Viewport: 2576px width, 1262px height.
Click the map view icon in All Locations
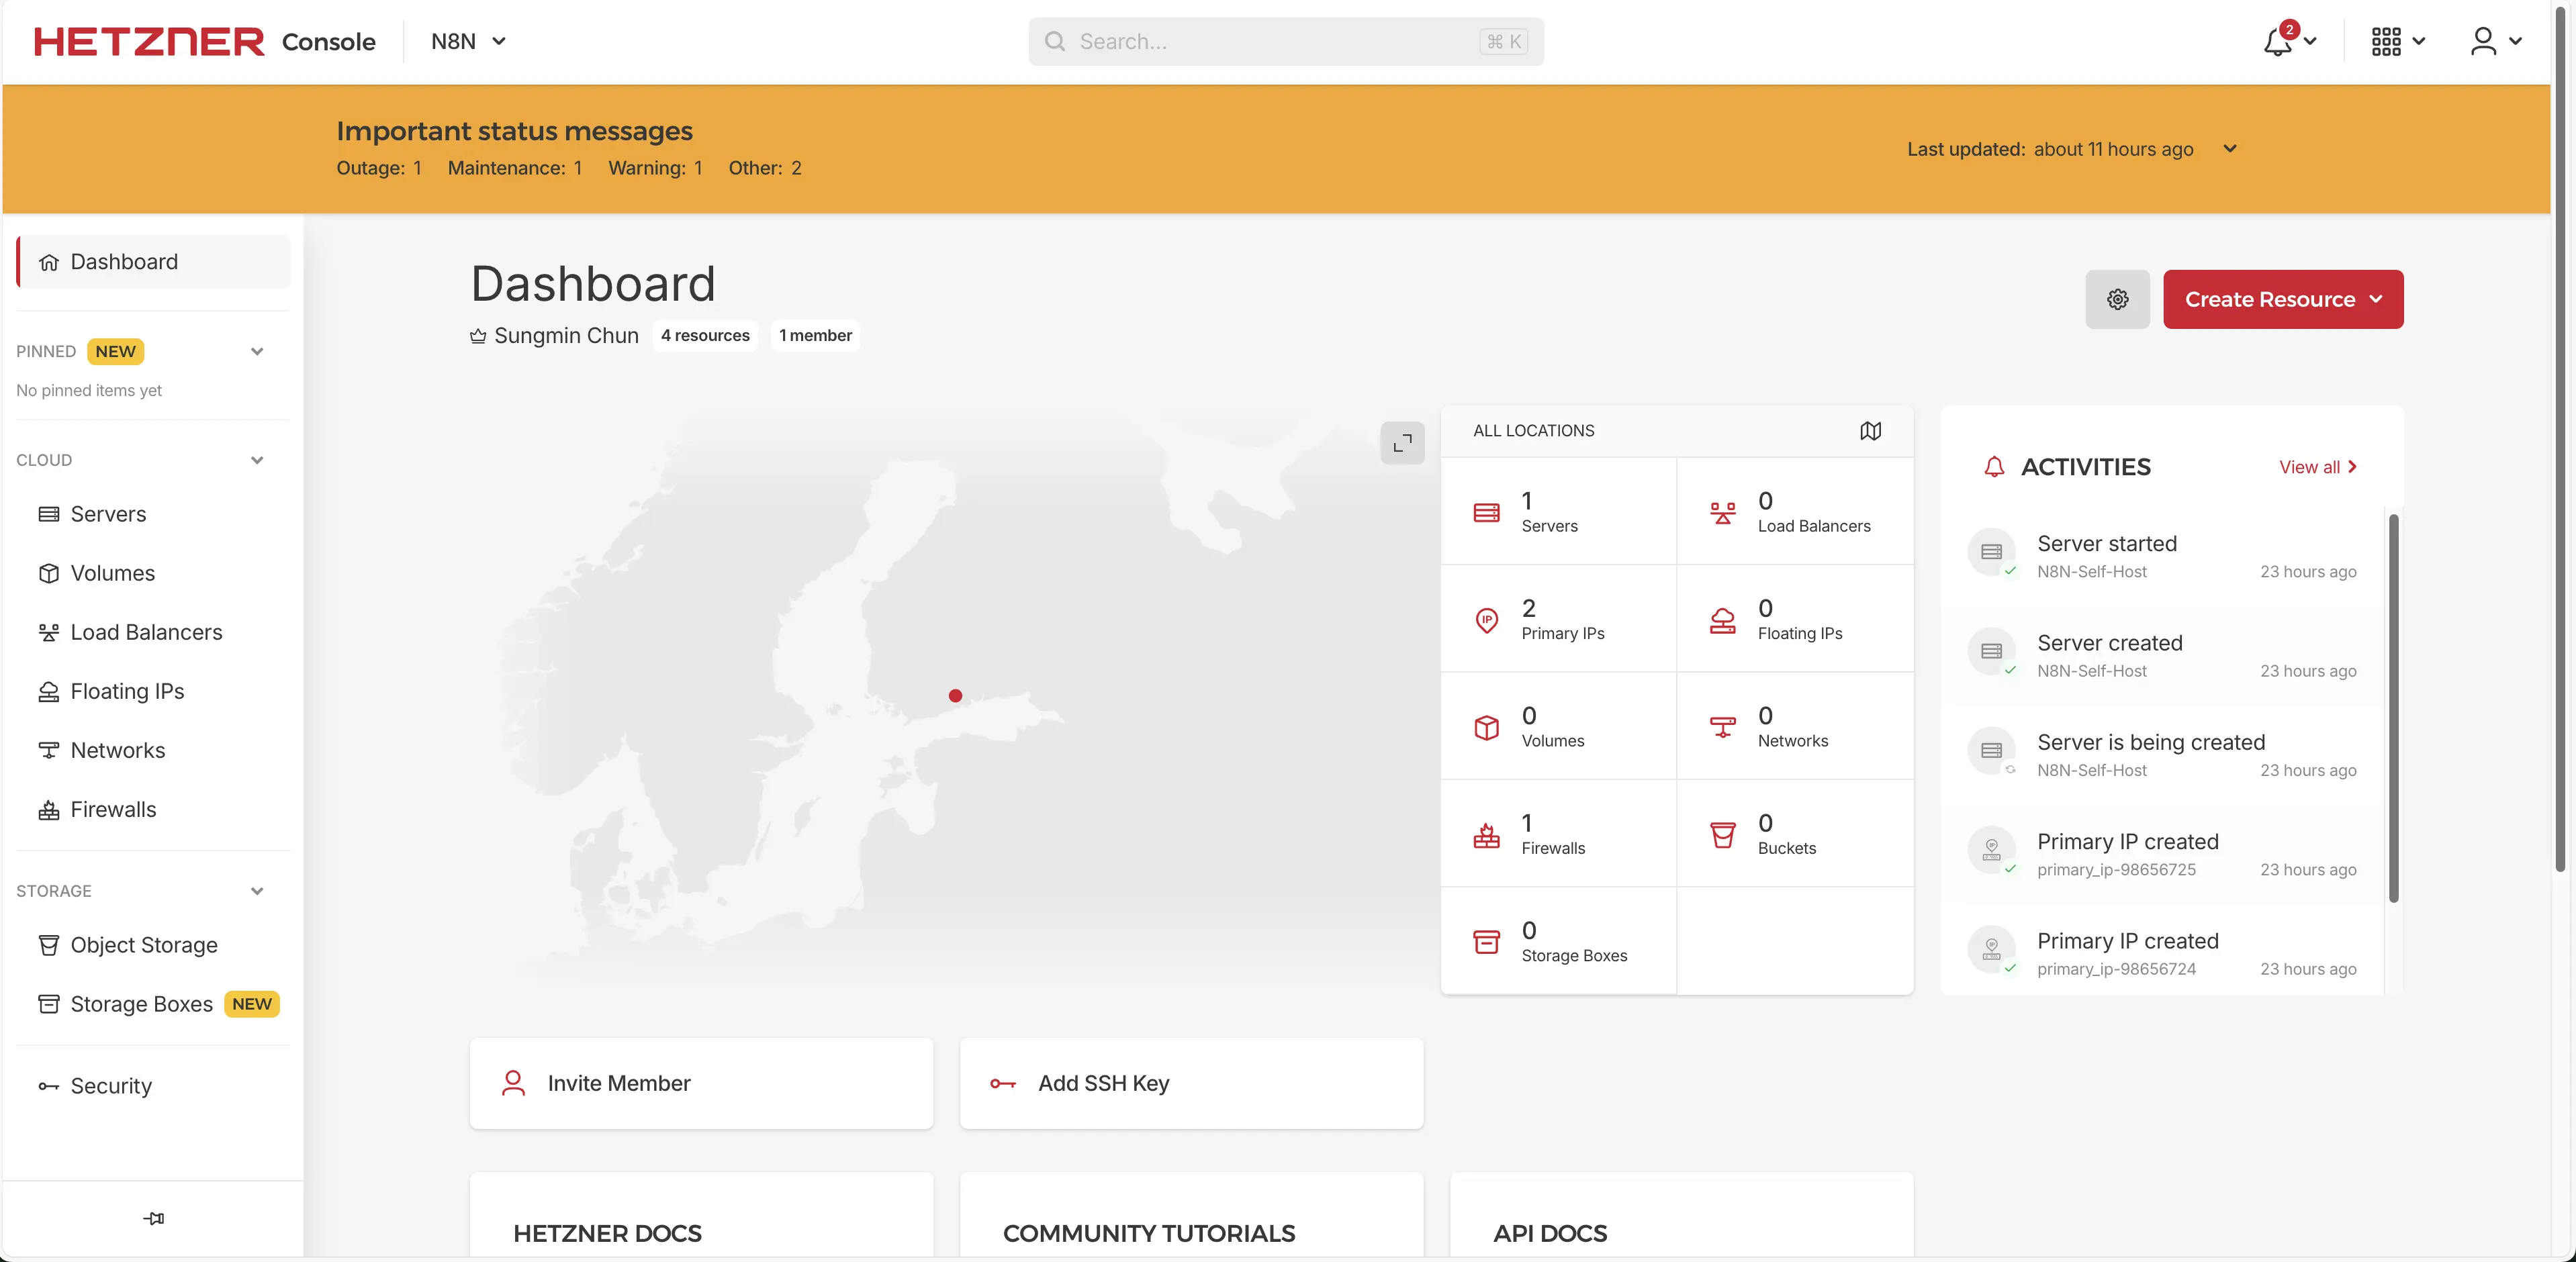pos(1870,431)
